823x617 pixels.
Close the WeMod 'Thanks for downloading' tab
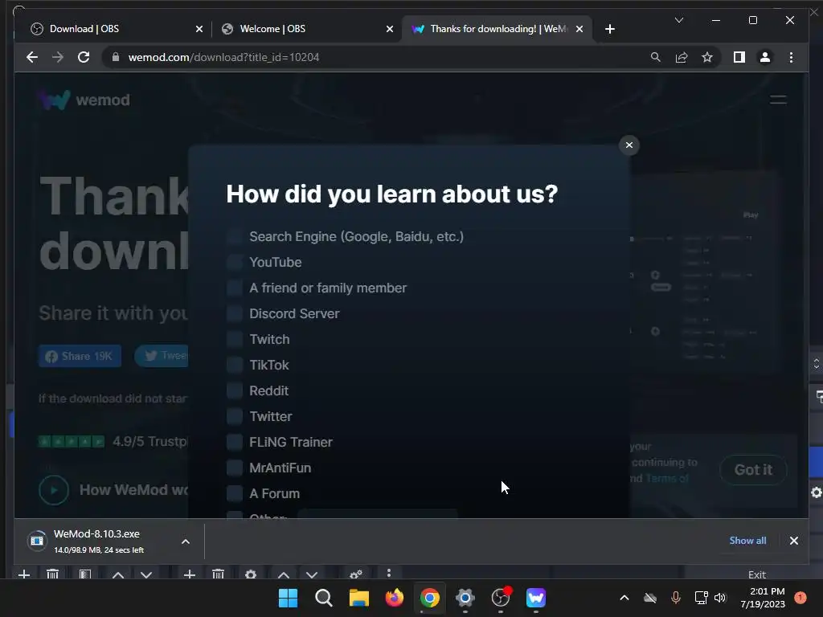[579, 30]
